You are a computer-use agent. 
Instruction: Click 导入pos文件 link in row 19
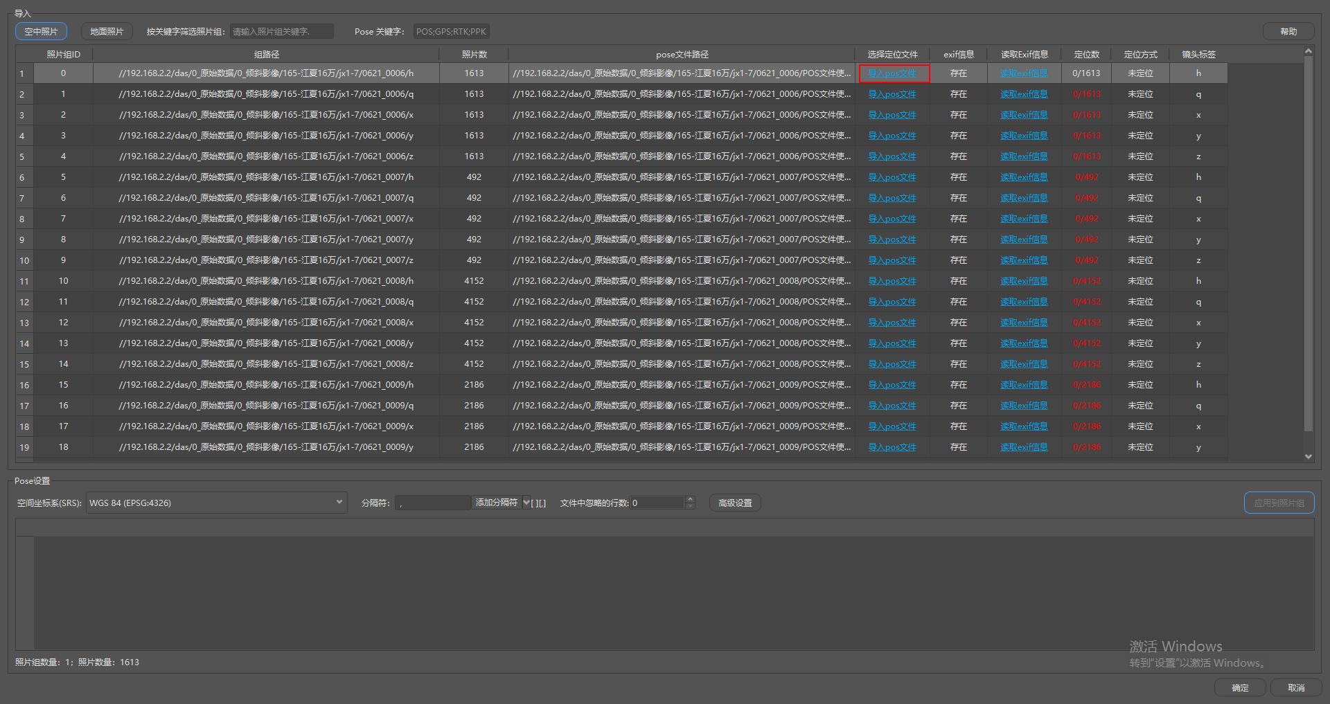point(892,447)
